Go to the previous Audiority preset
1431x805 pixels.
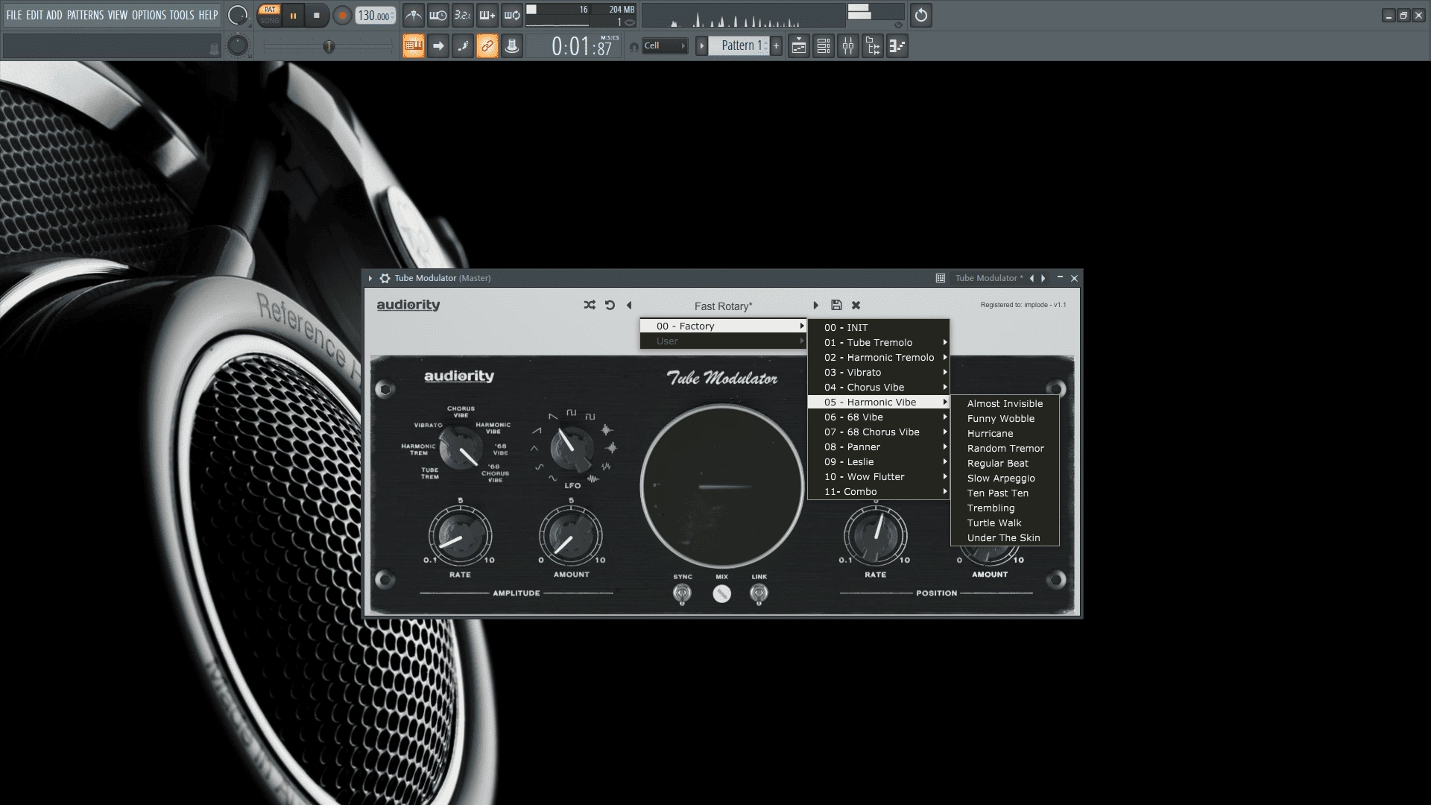point(629,305)
